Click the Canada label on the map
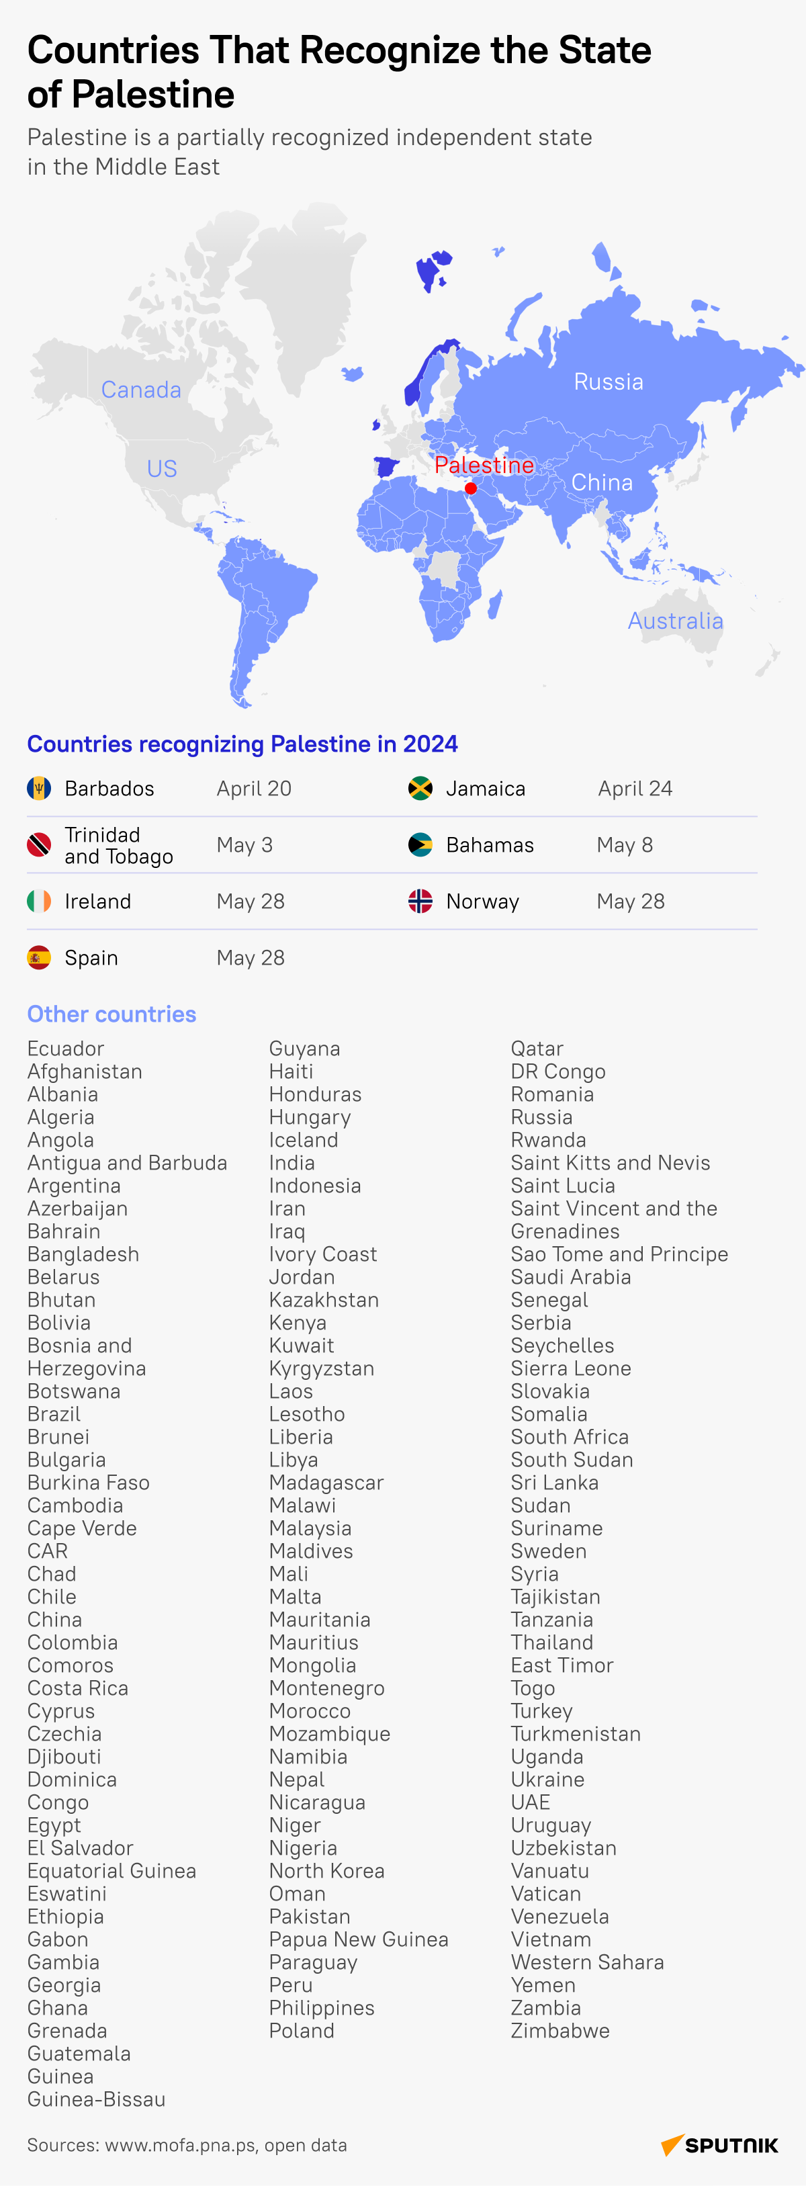Viewport: 806px width, 2186px height. [x=141, y=390]
